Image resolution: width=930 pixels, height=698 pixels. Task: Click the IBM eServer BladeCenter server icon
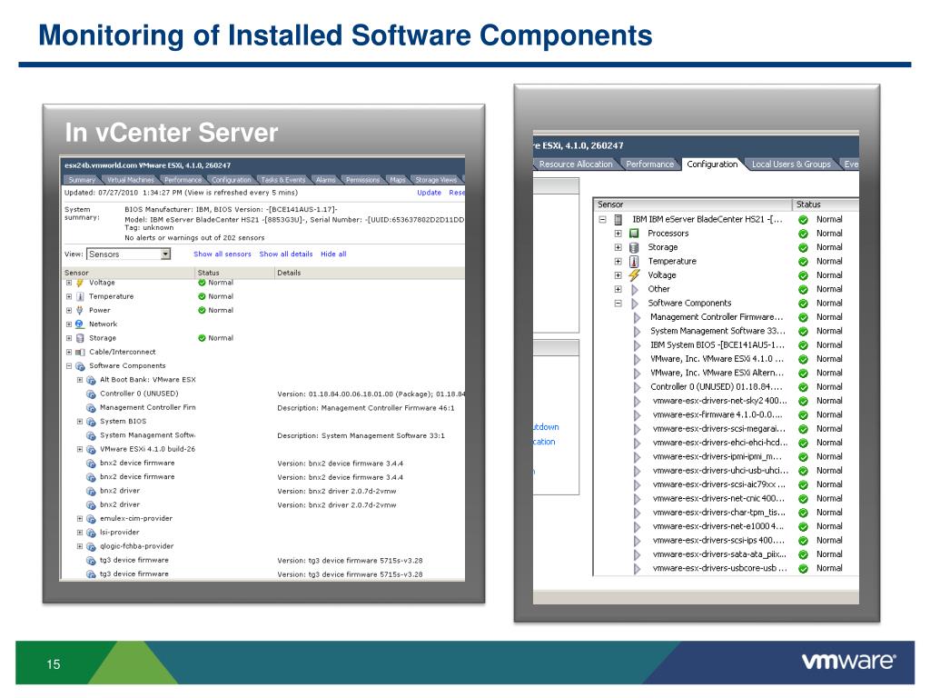click(x=618, y=220)
